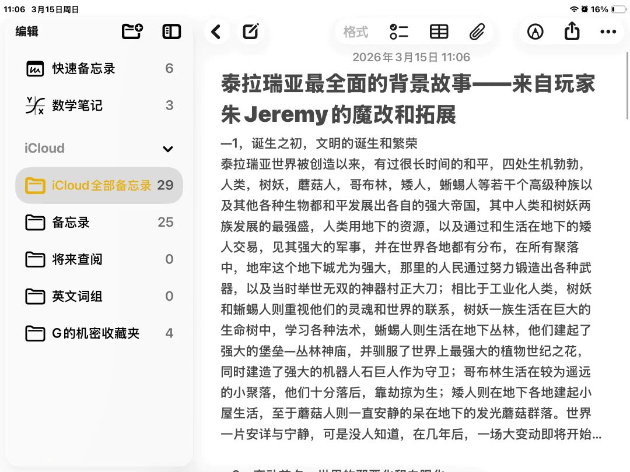Click the count 29 on iCloud全部备忘录
630x472 pixels.
point(165,185)
